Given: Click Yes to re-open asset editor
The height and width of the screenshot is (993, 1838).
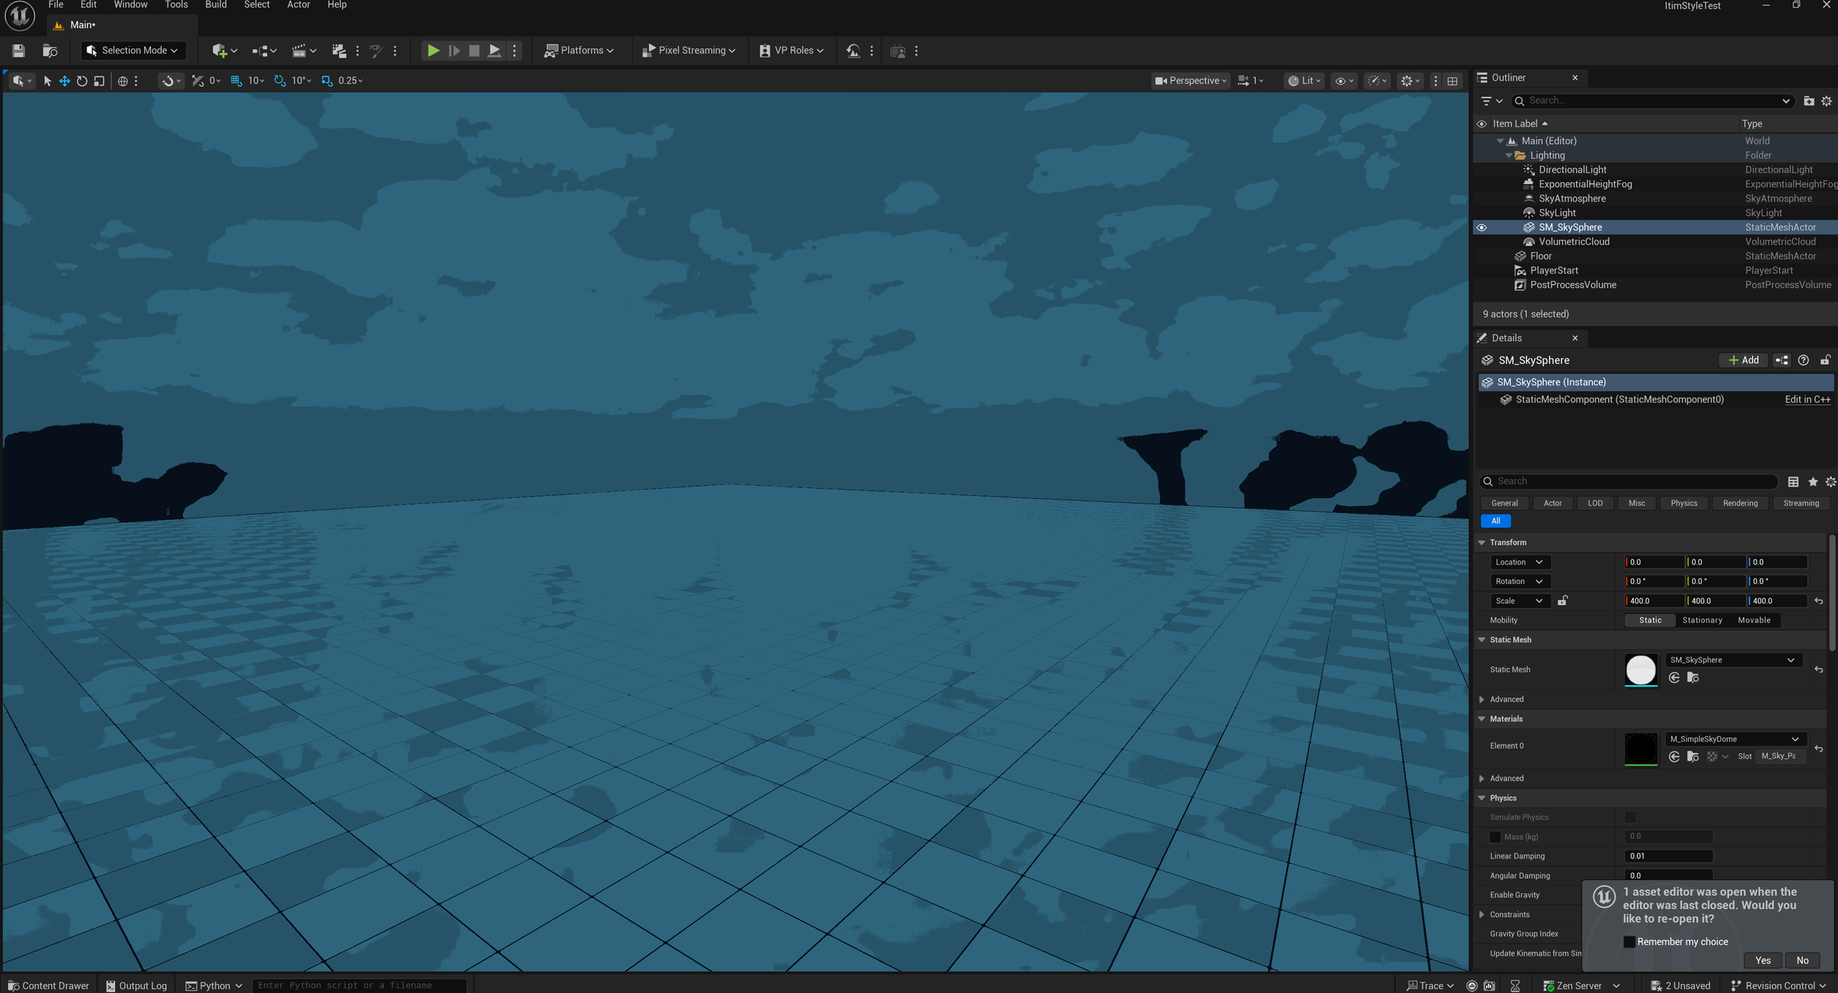Looking at the screenshot, I should coord(1762,960).
